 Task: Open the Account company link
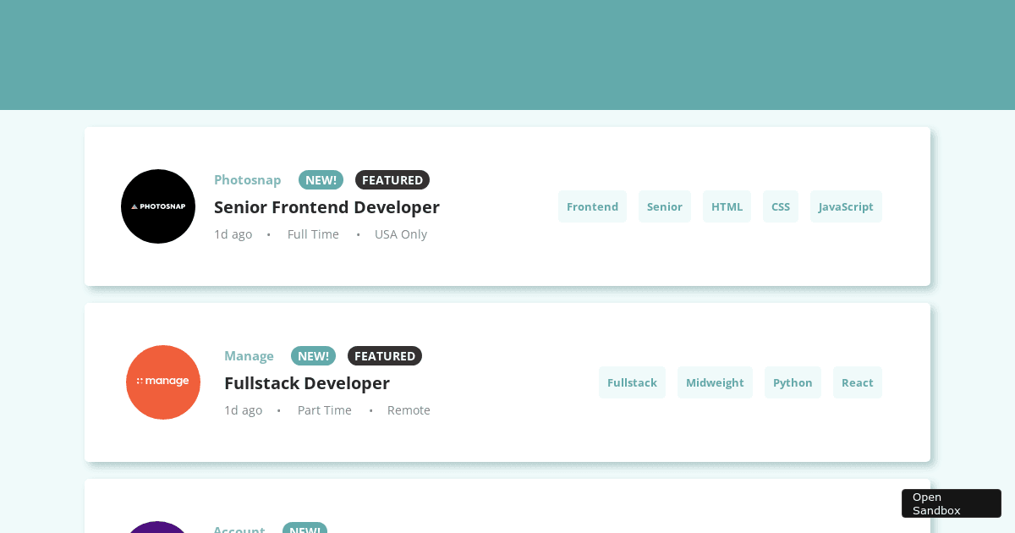tap(239, 529)
